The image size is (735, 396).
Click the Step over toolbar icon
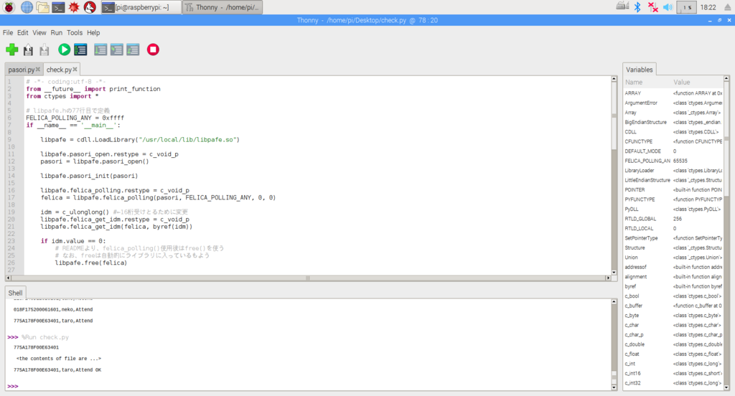coord(100,49)
